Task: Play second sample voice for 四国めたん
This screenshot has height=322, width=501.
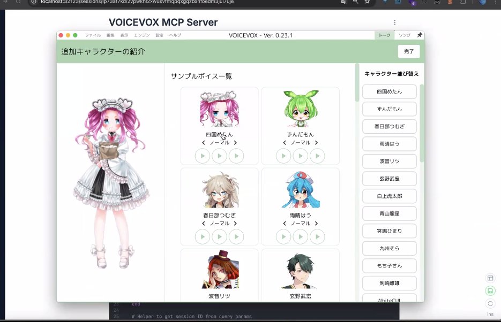Action: pyautogui.click(x=220, y=156)
